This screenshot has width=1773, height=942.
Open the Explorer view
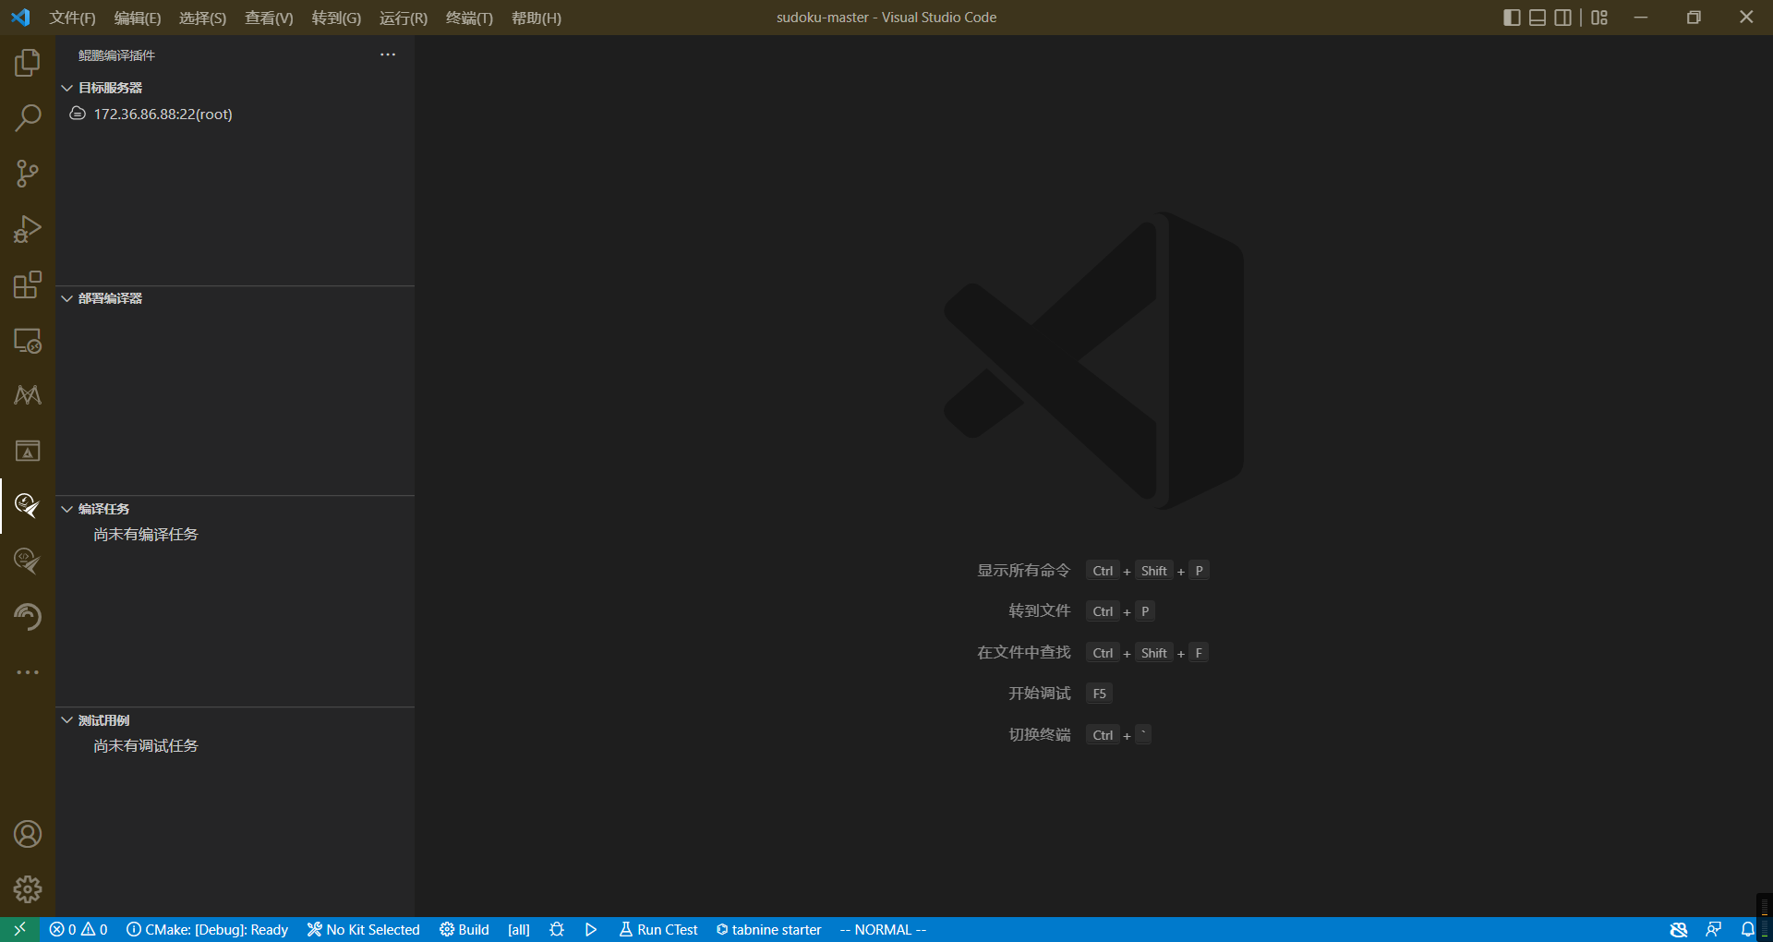[x=28, y=63]
